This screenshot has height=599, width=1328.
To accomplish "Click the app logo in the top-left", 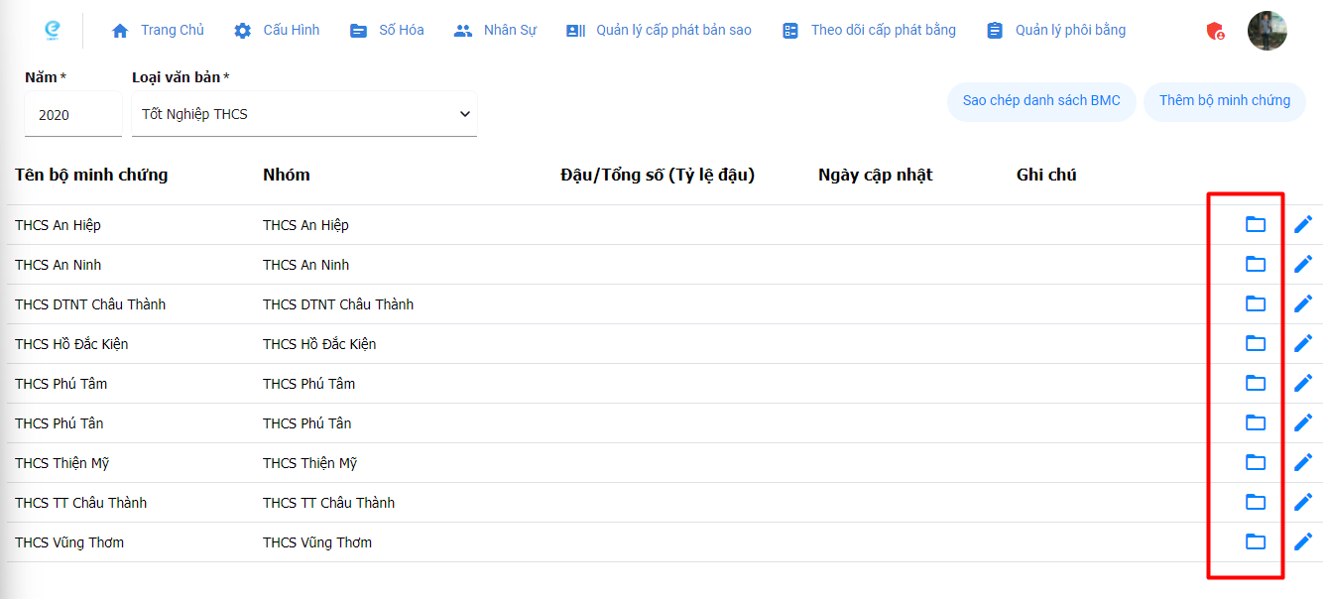I will (53, 31).
